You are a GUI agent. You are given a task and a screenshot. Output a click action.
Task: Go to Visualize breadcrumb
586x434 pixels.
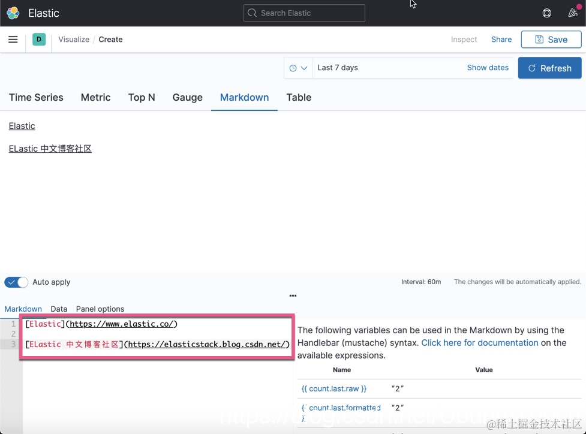pyautogui.click(x=74, y=39)
